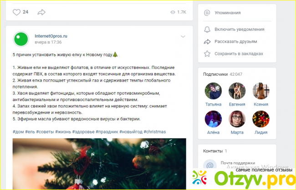Click the star icon for bookmarks
The width and height of the screenshot is (296, 190).
click(207, 54)
